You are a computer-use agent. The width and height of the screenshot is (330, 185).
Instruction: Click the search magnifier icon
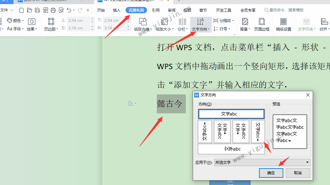pyautogui.click(x=266, y=10)
